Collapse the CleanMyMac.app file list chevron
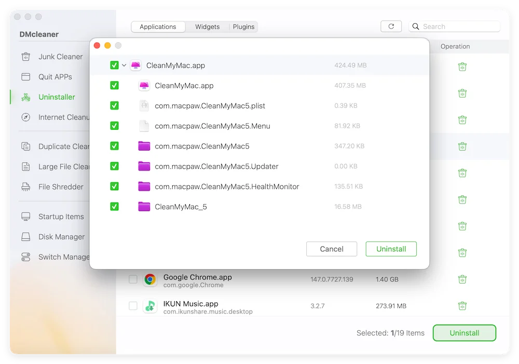The image size is (519, 364). [124, 65]
